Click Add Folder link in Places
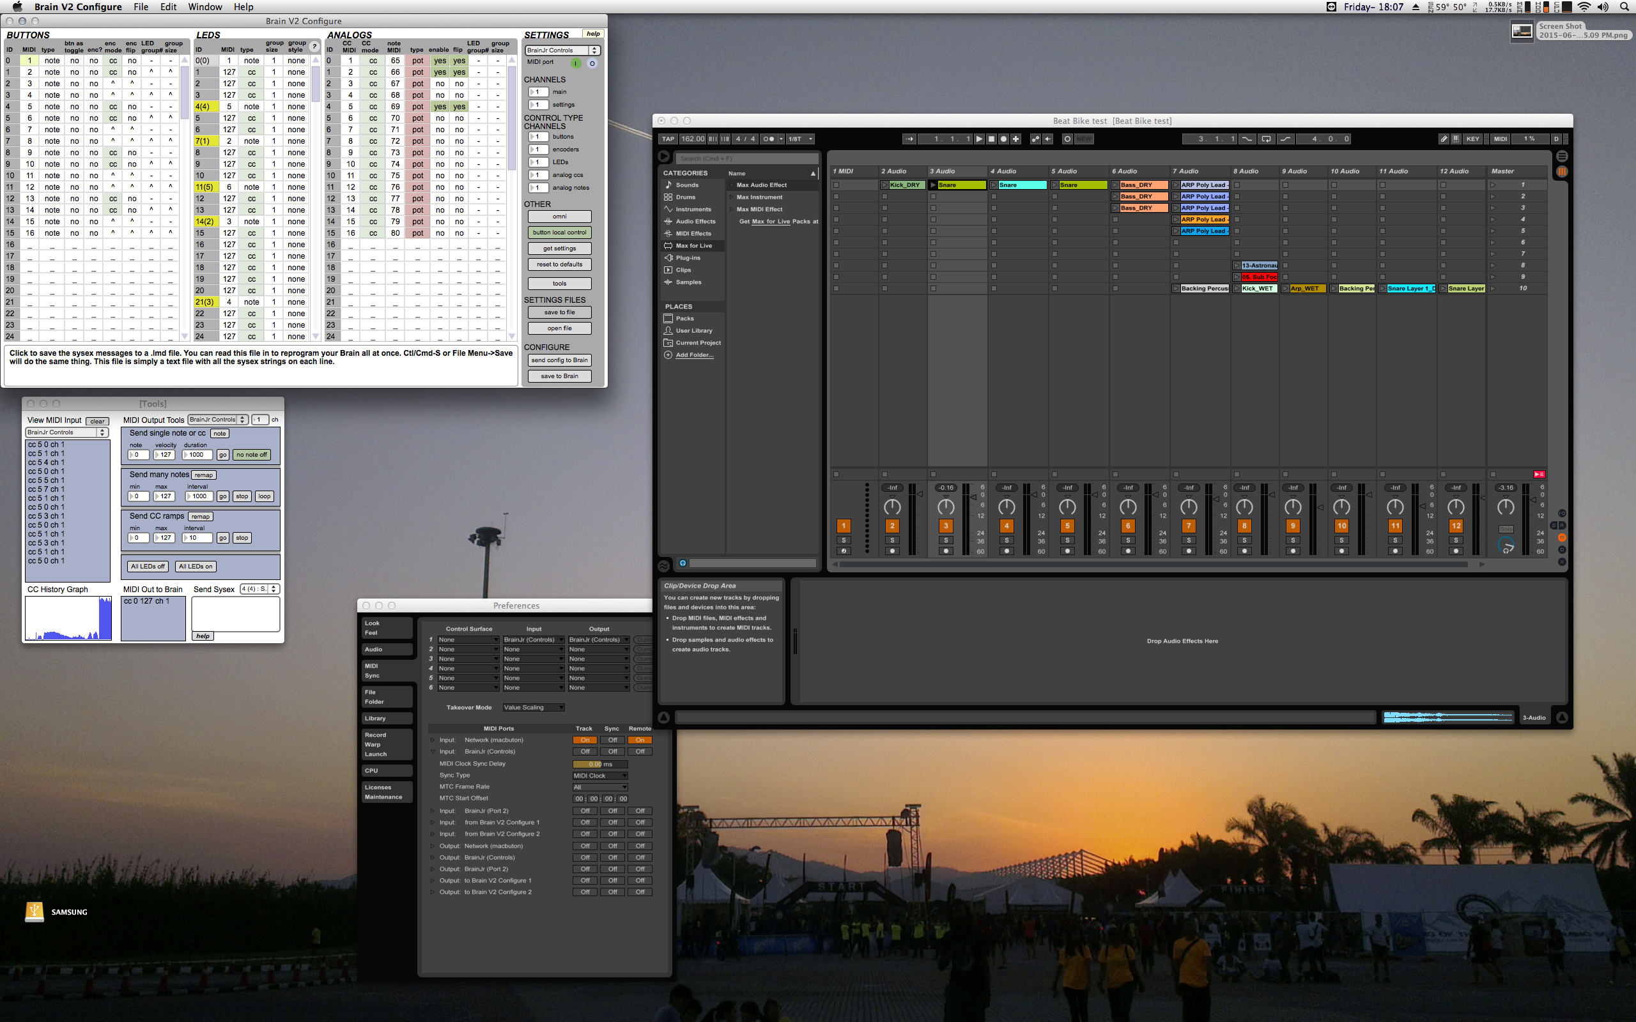 (694, 355)
